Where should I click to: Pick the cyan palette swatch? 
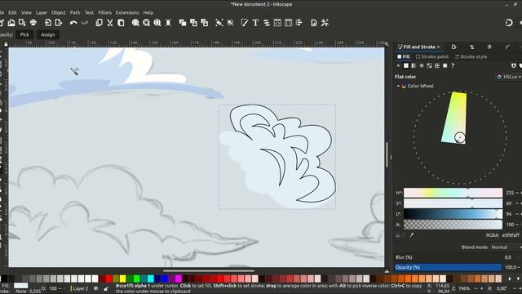click(x=150, y=278)
